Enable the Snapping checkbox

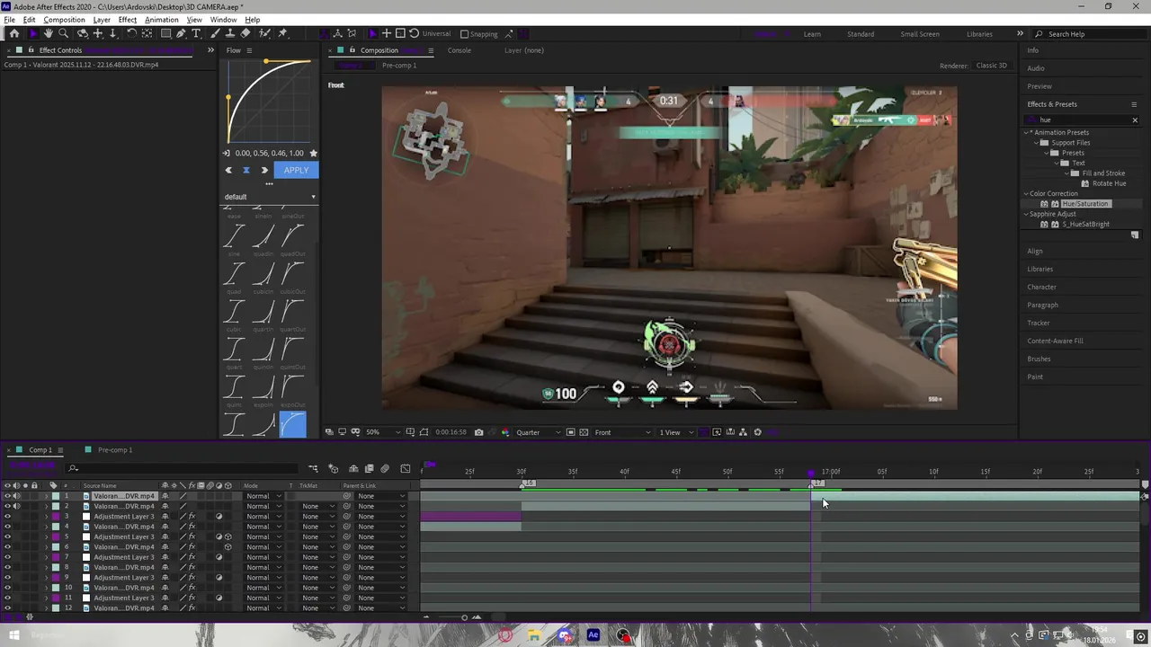coord(464,34)
